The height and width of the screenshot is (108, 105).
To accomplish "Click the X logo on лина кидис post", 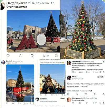I will tap(103, 61).
